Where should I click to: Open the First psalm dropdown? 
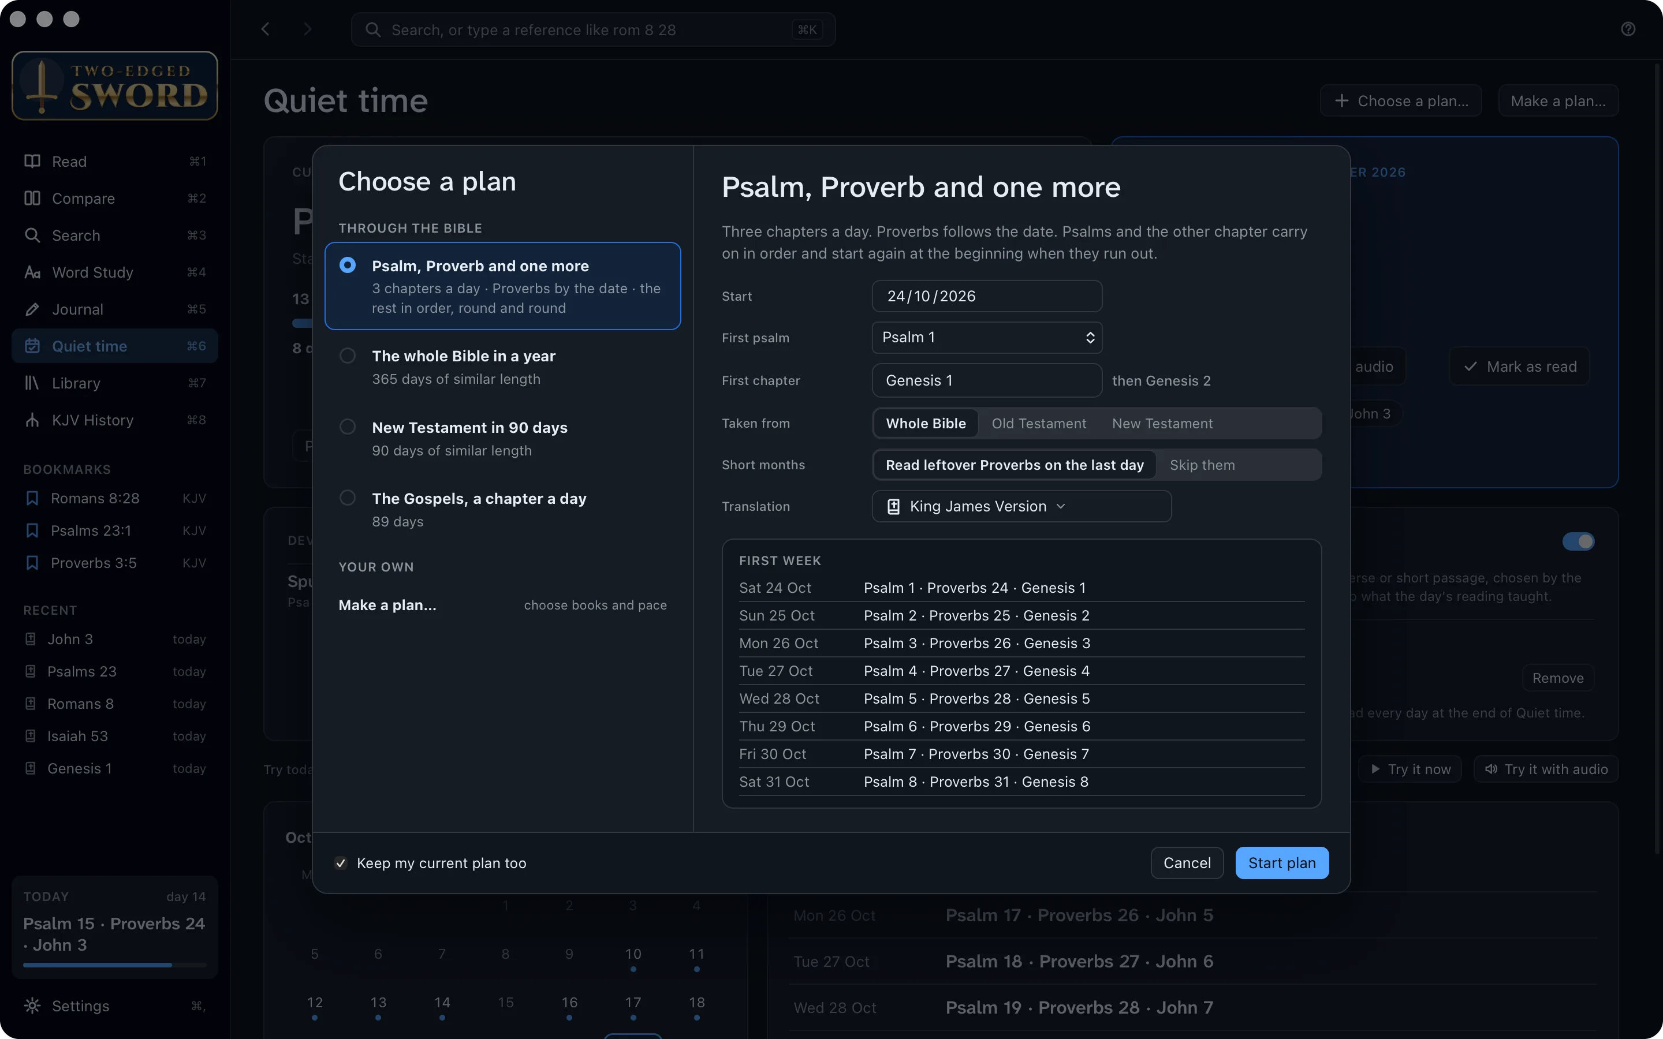coord(987,338)
